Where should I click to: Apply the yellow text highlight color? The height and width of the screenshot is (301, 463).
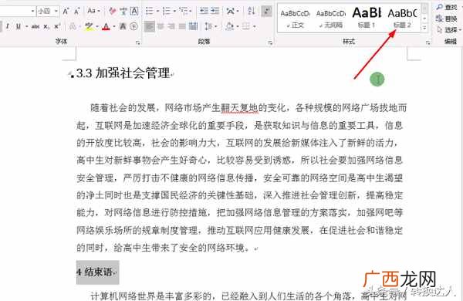click(x=89, y=27)
